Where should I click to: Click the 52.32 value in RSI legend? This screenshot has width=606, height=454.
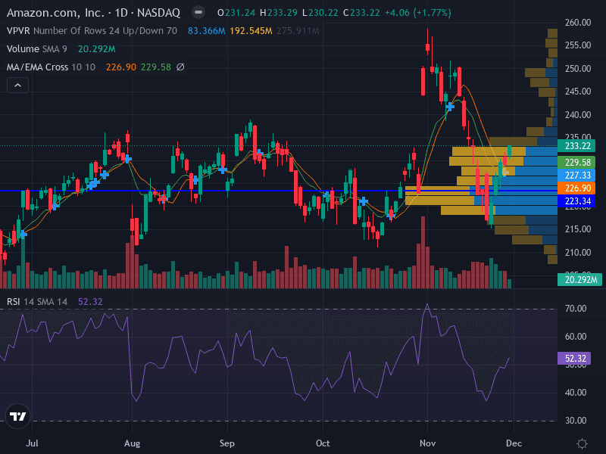90,301
